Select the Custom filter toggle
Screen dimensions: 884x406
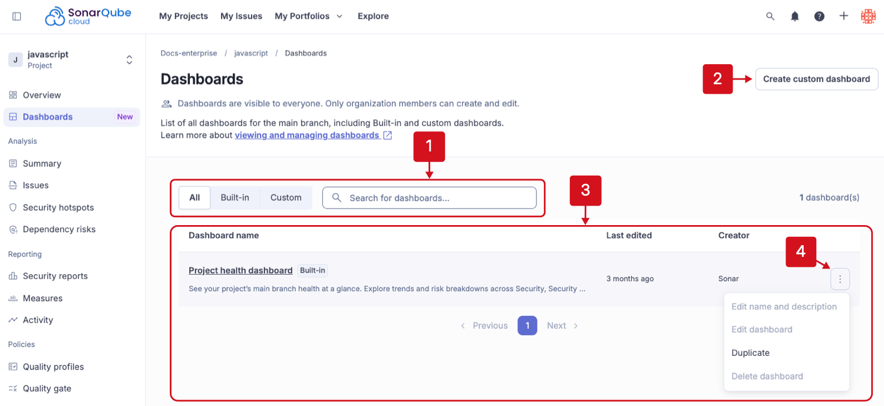286,198
